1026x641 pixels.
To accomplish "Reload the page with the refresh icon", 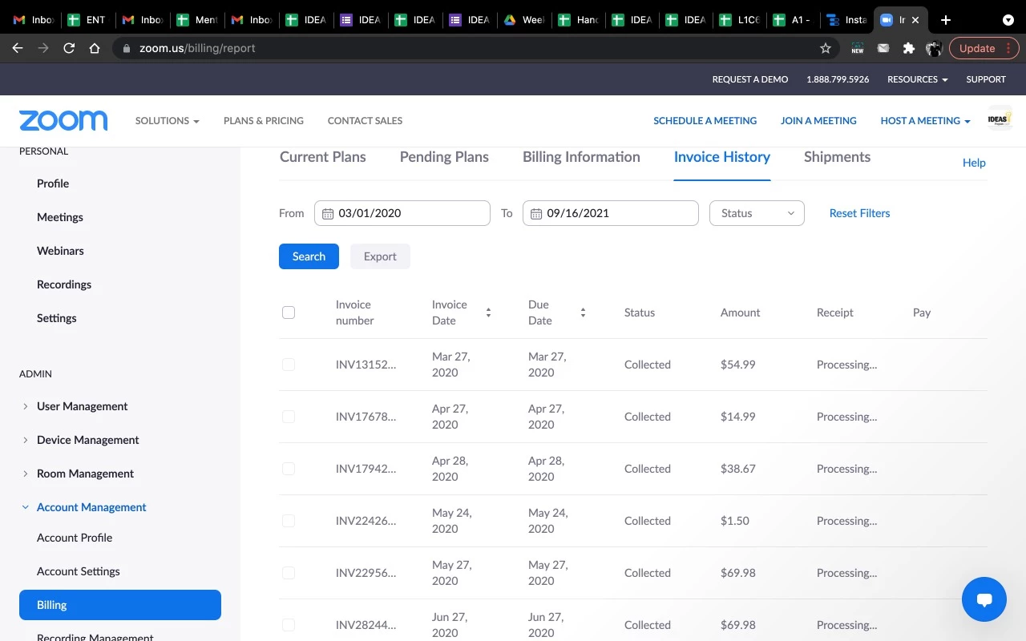I will (x=69, y=48).
